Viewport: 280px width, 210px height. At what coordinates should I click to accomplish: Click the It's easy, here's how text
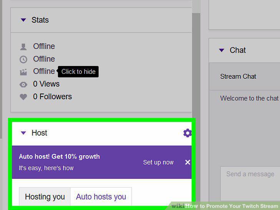coord(46,168)
